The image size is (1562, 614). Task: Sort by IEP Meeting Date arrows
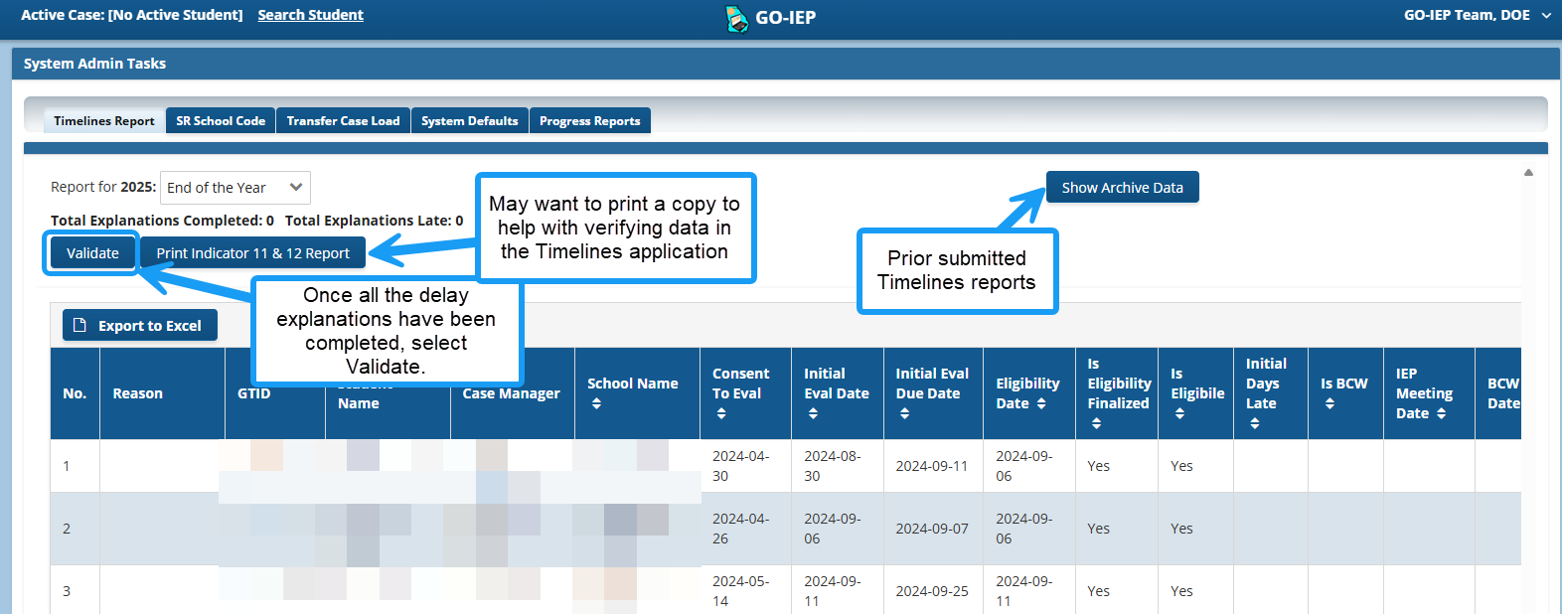(1441, 413)
